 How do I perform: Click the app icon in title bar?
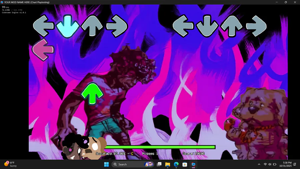[2, 2]
